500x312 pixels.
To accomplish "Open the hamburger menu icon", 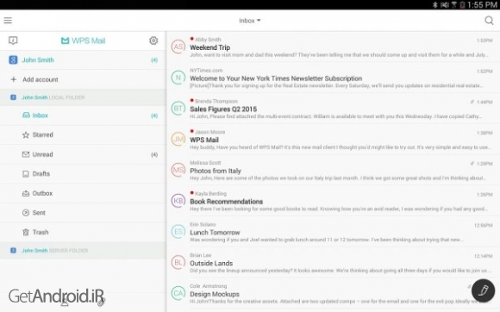I will point(8,21).
